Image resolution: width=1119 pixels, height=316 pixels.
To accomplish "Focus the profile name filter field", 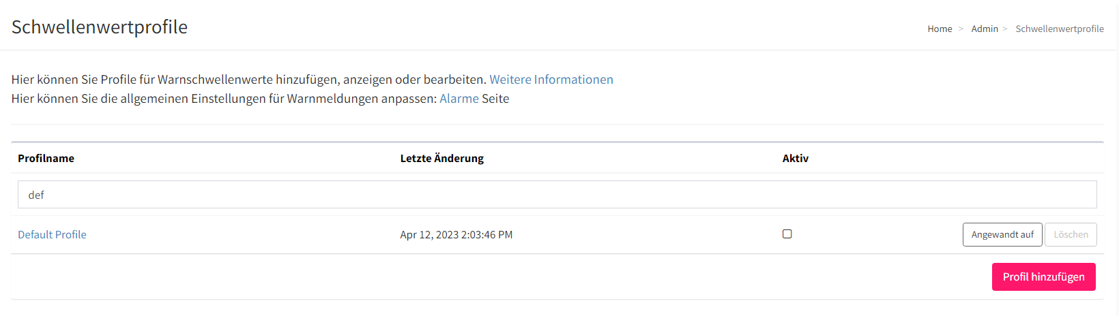I will tap(557, 195).
